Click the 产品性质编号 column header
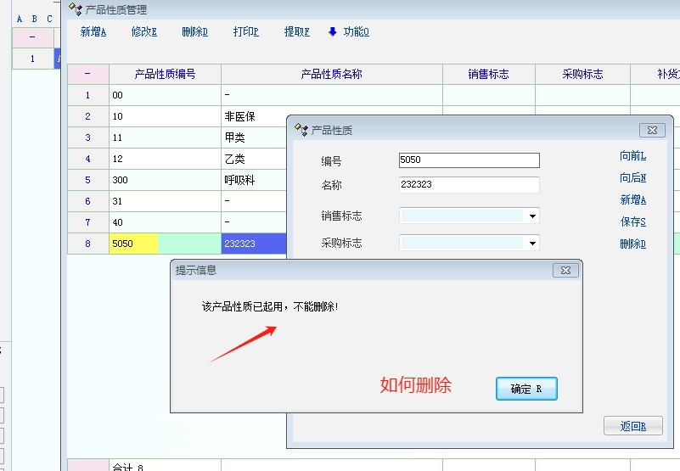 pyautogui.click(x=165, y=75)
